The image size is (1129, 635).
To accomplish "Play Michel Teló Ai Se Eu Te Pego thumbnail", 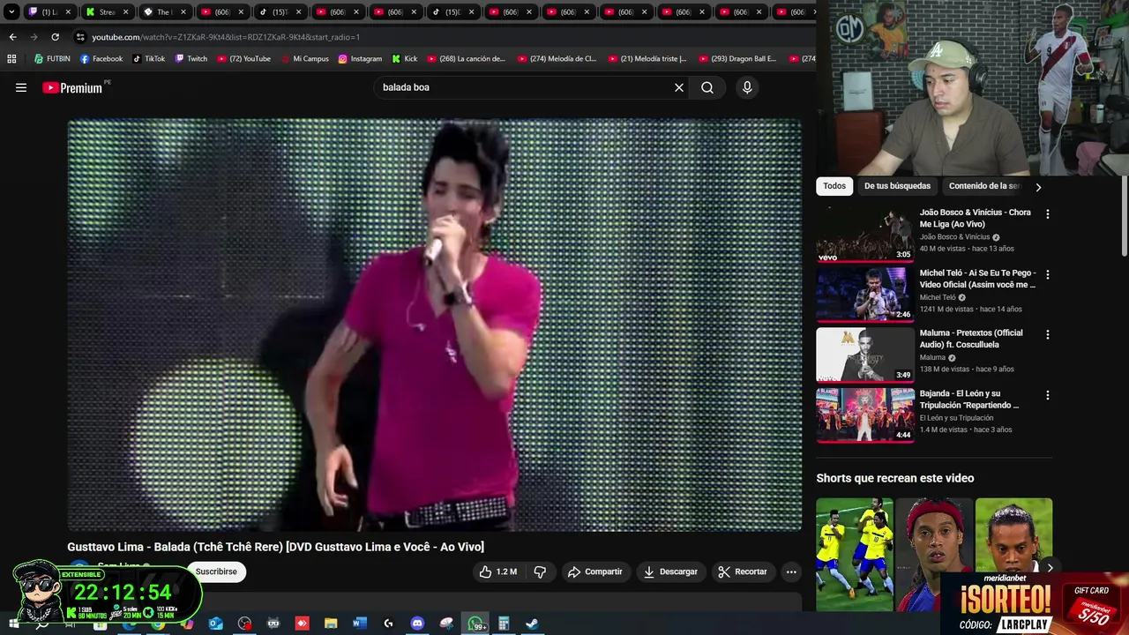I will [x=865, y=295].
